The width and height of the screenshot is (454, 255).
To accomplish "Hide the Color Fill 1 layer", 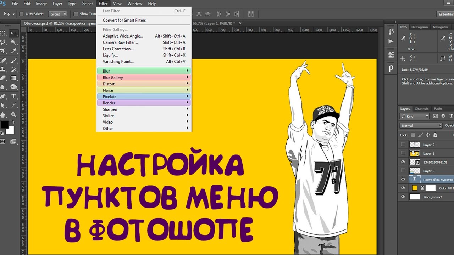I will (x=403, y=188).
